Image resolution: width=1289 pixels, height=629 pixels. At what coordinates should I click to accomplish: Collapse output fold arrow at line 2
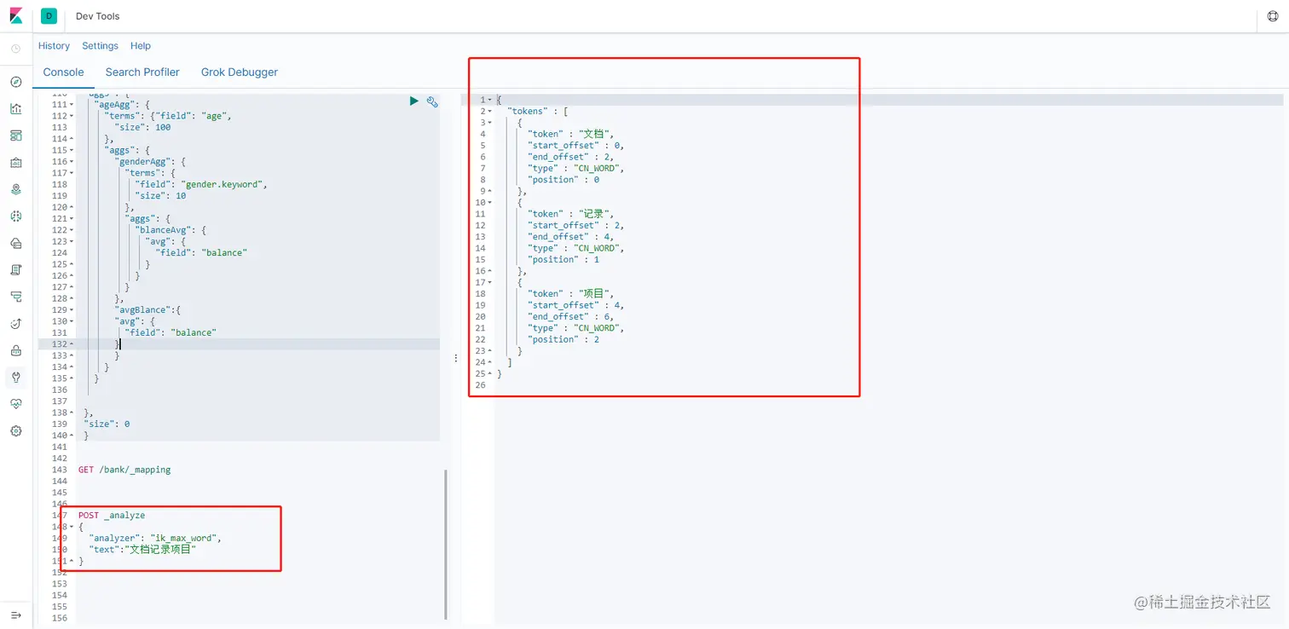tap(490, 111)
